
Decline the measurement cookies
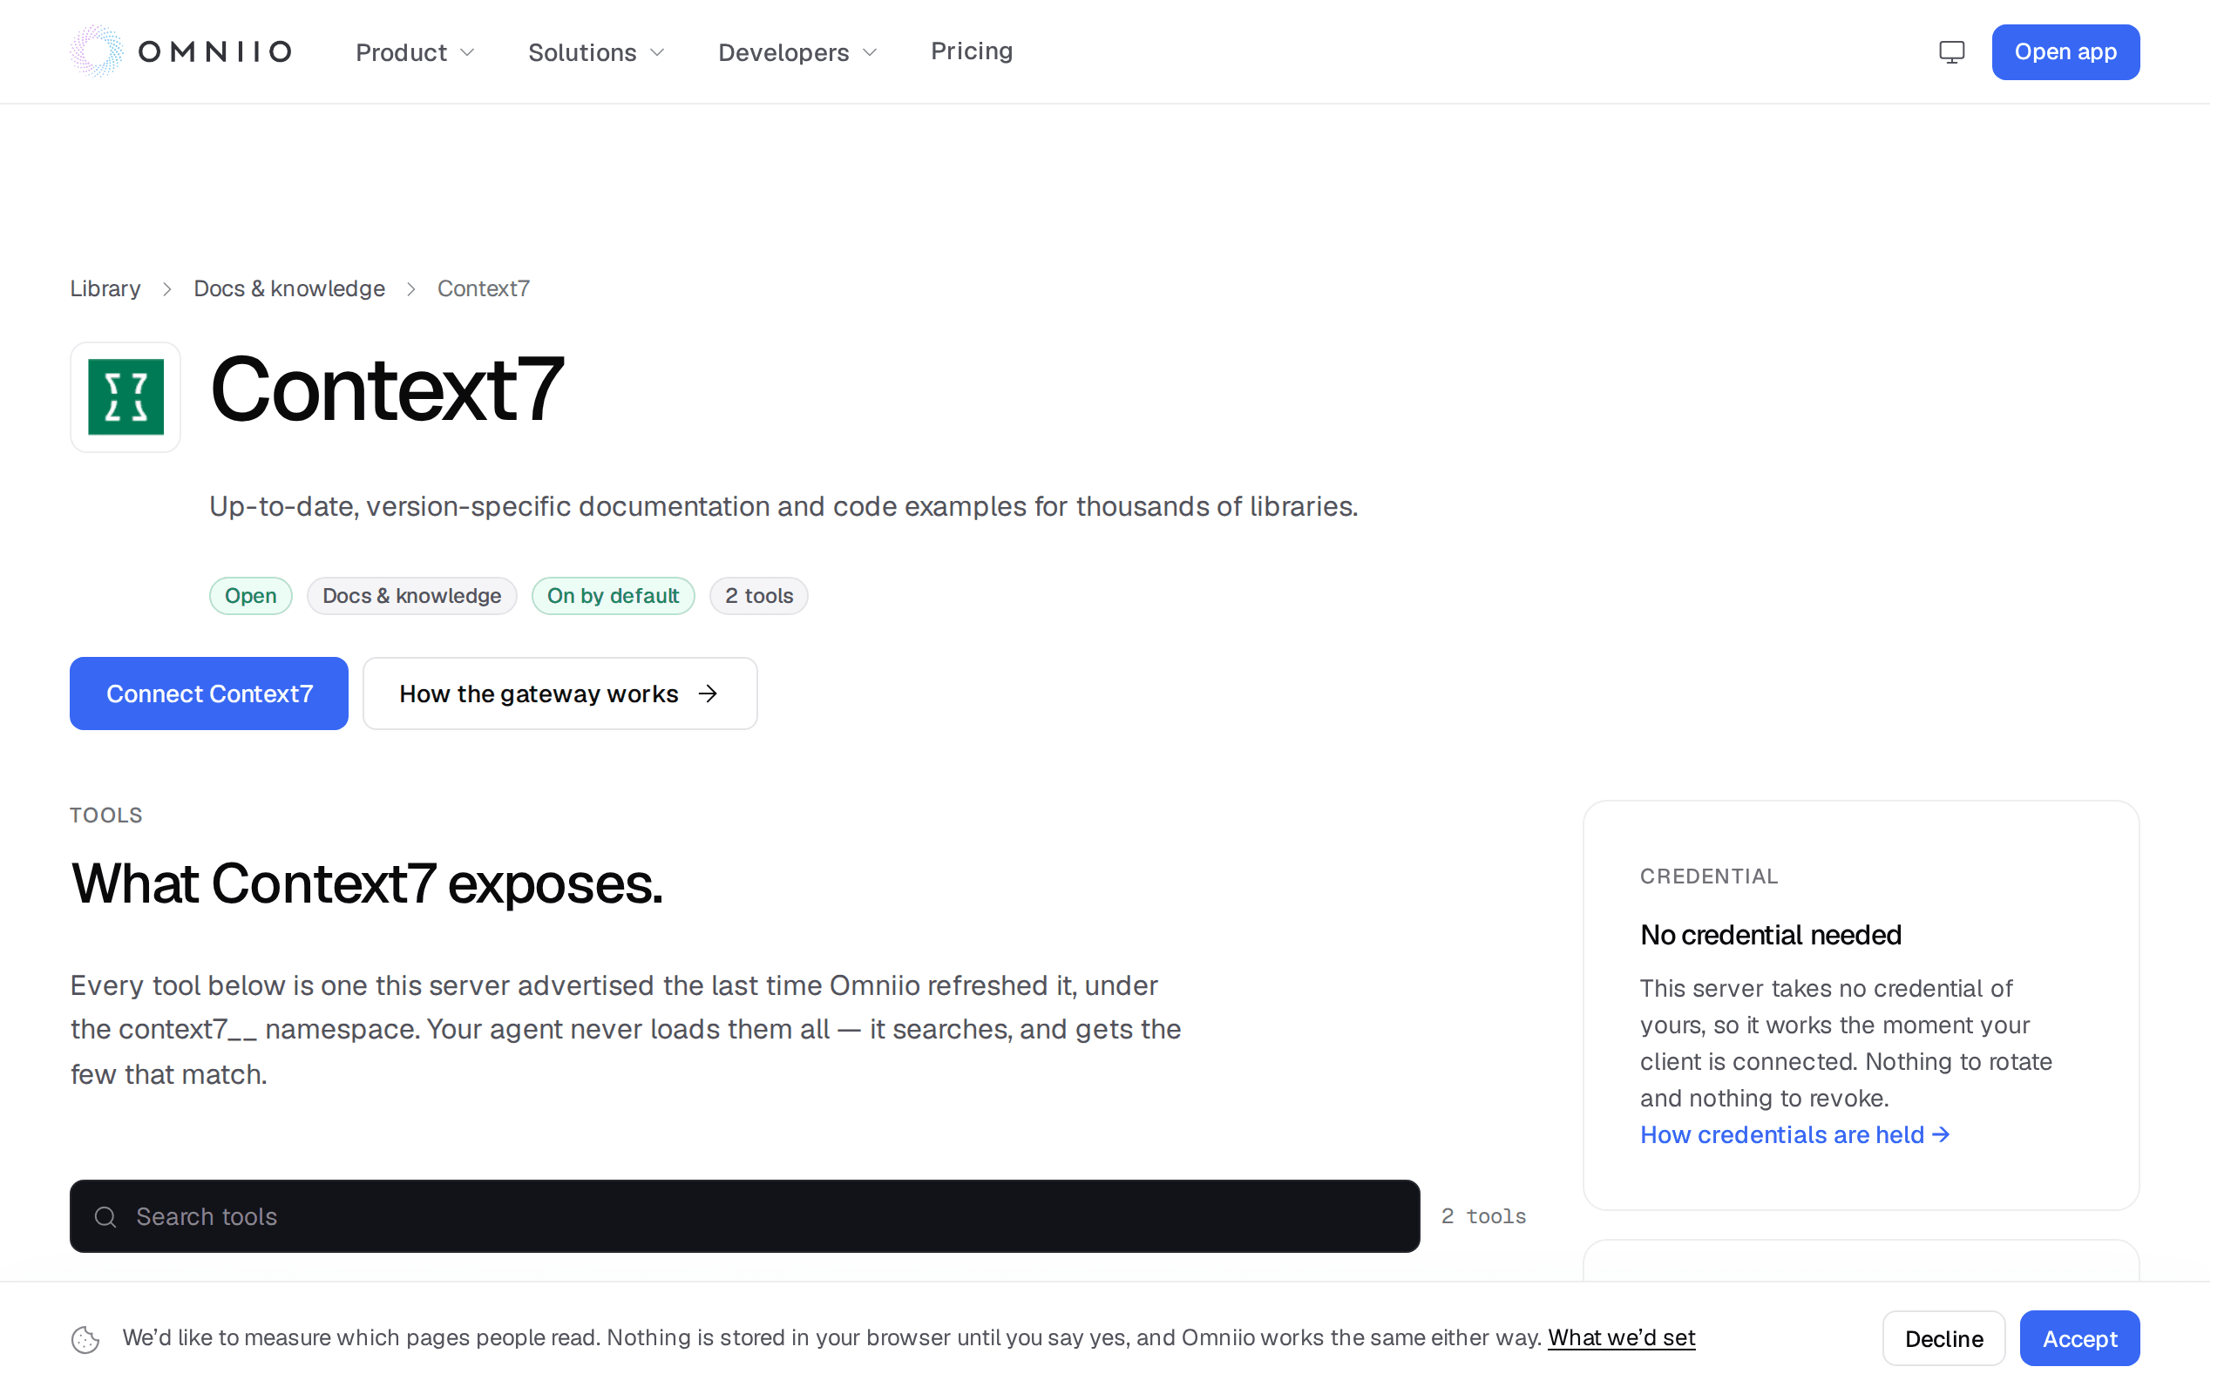click(x=1943, y=1339)
